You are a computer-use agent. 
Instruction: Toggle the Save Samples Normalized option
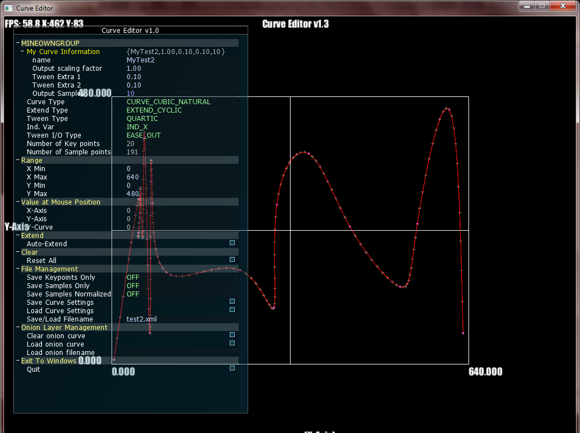(132, 294)
